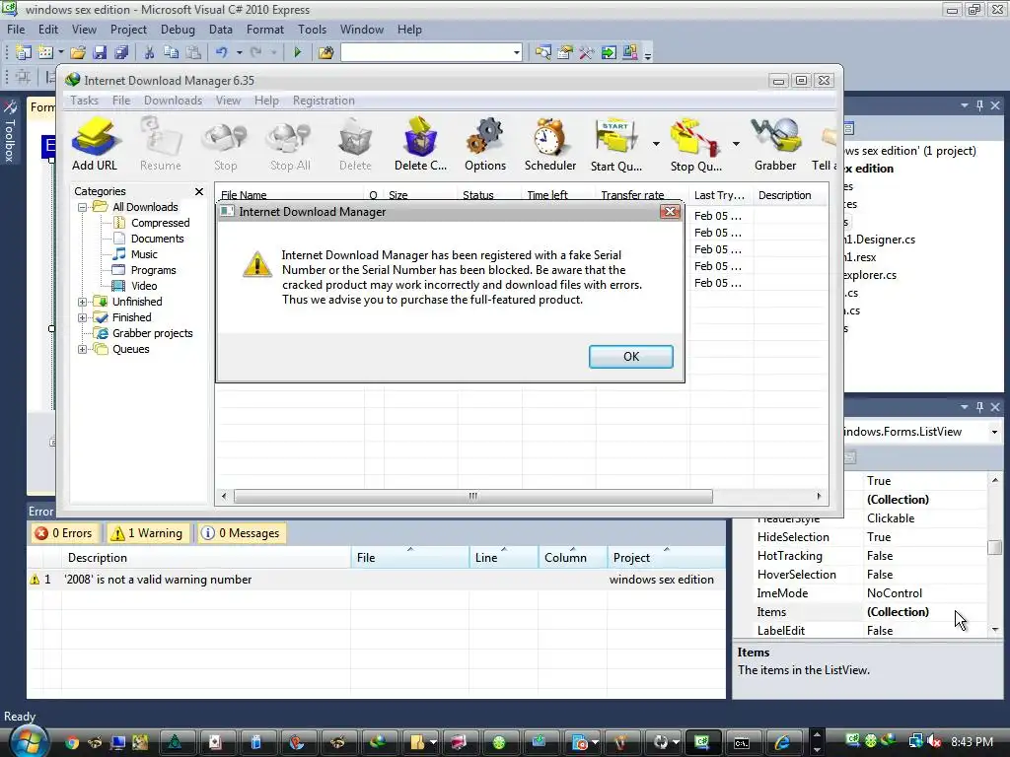Click muted volume icon in system tray
The width and height of the screenshot is (1010, 757).
tap(934, 742)
